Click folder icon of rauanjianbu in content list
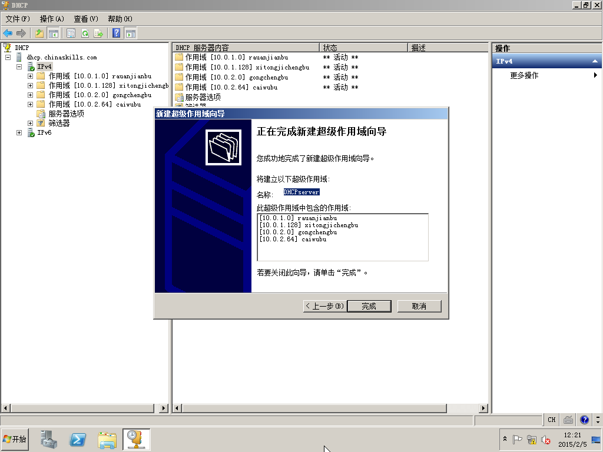Viewport: 603px width, 452px height. click(179, 57)
